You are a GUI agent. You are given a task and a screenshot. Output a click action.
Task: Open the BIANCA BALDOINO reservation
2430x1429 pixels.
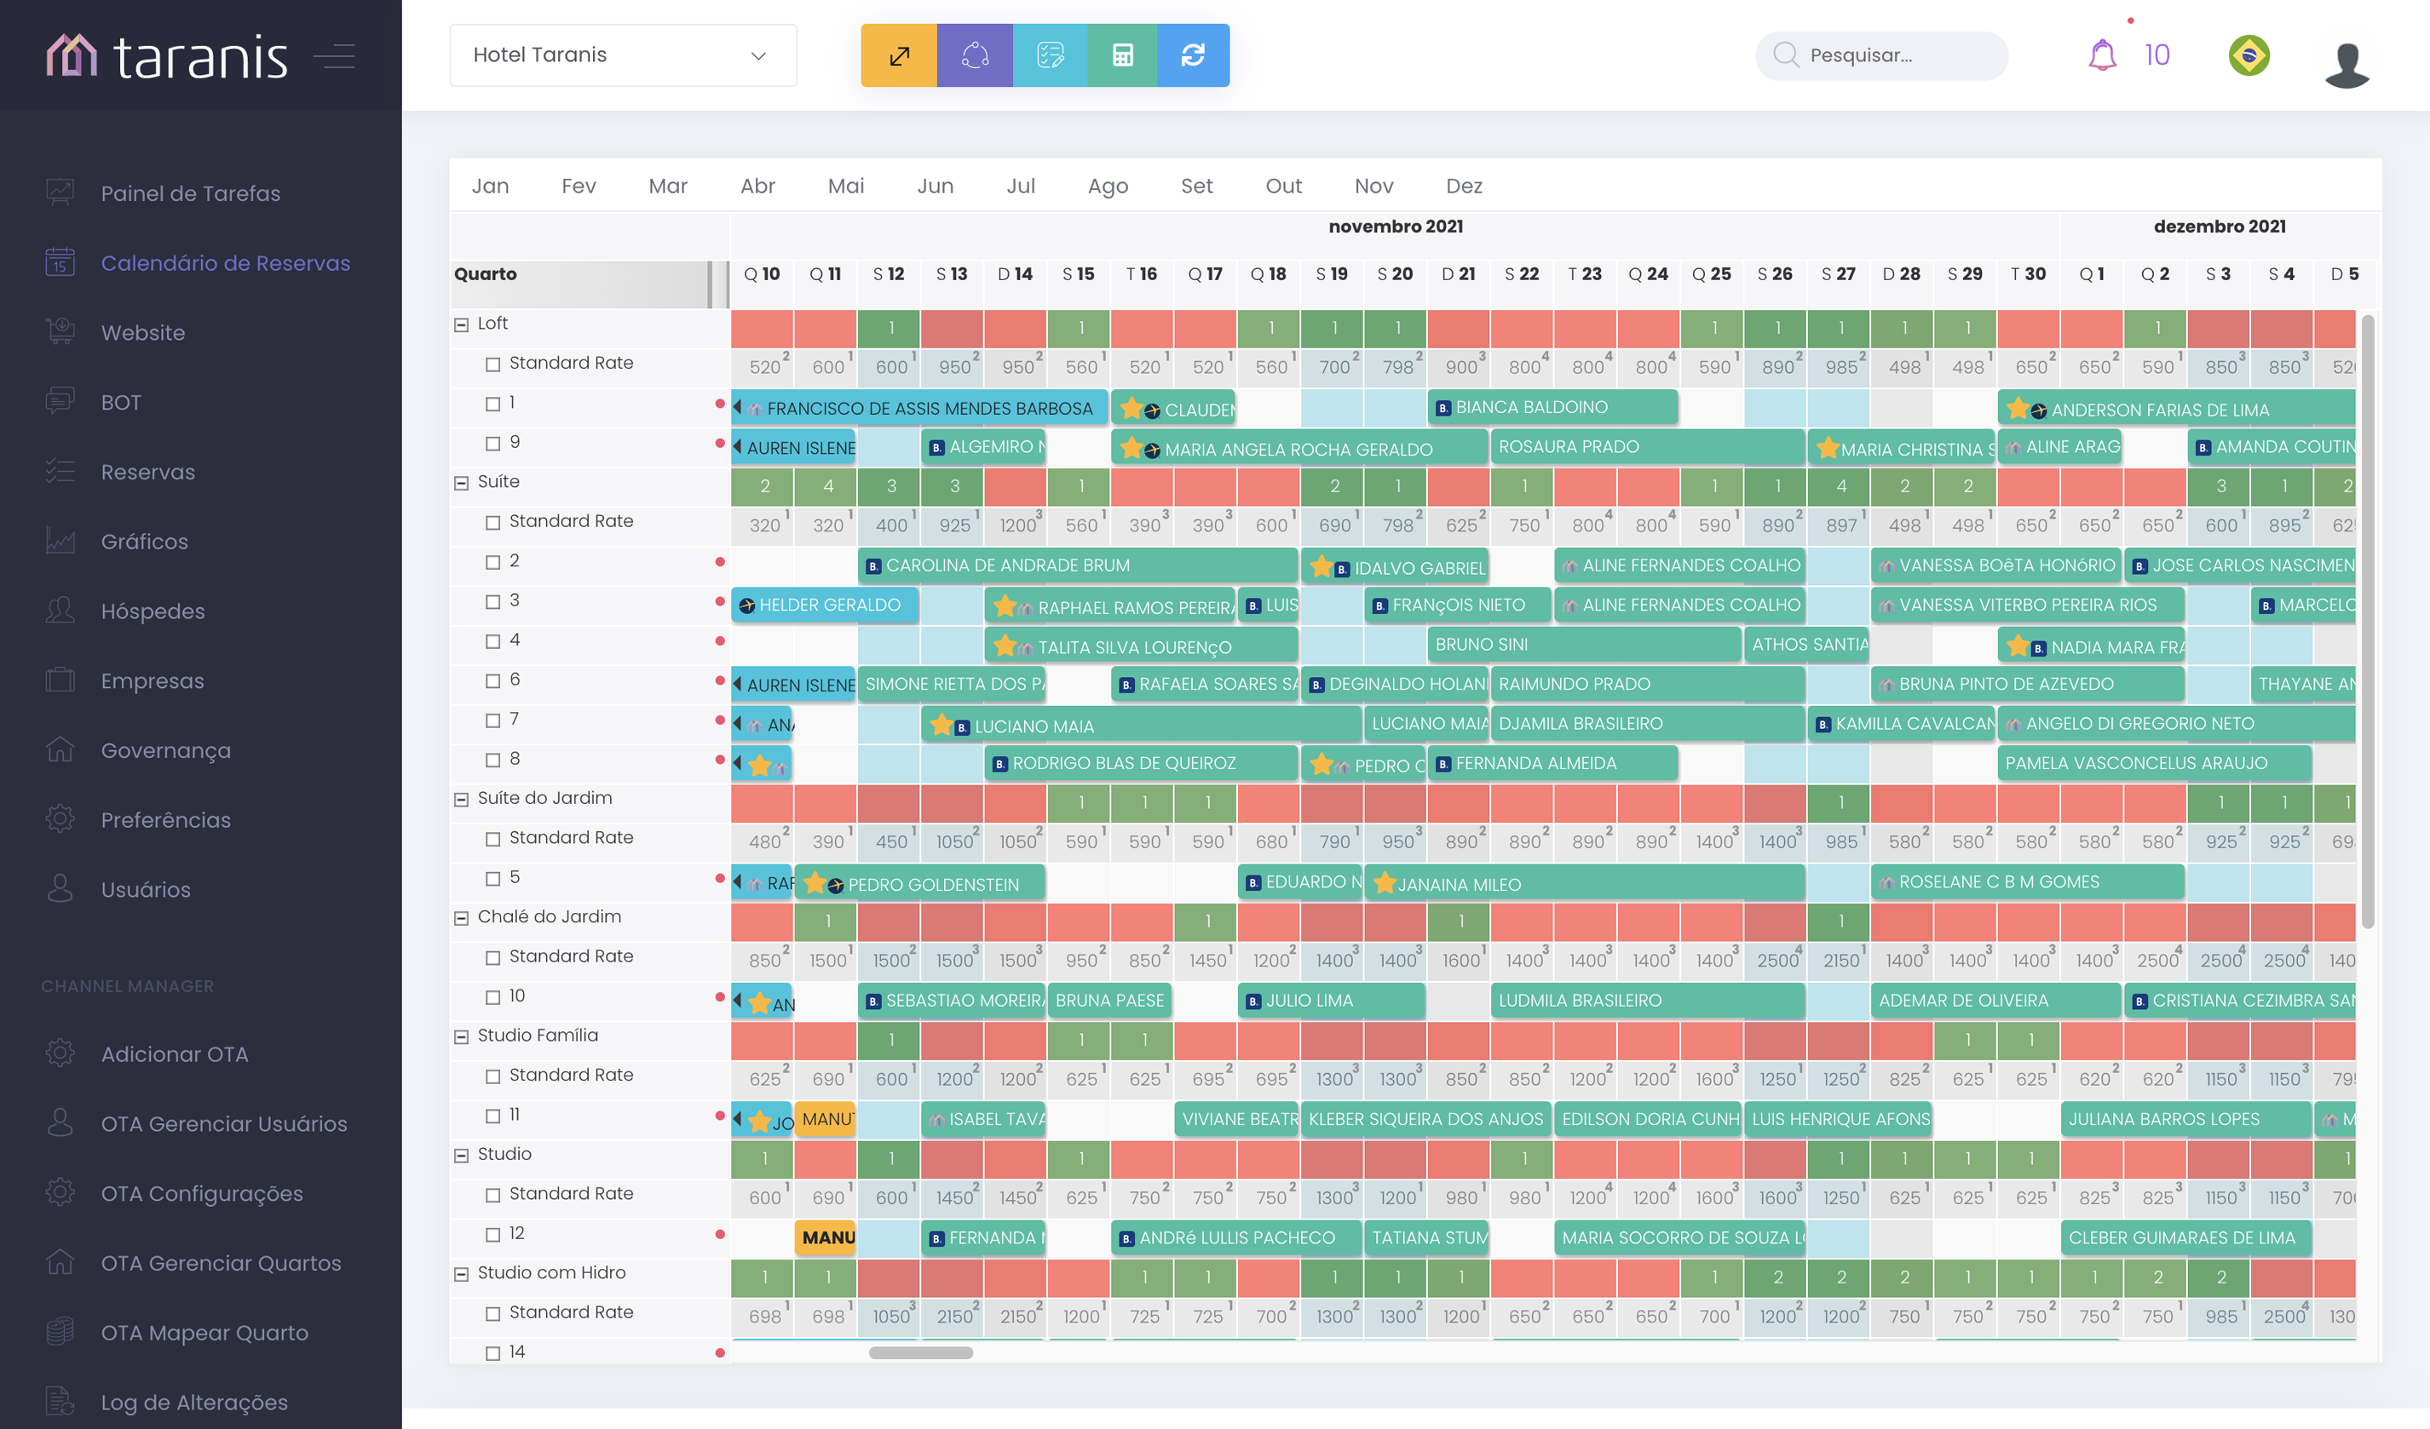(x=1551, y=408)
